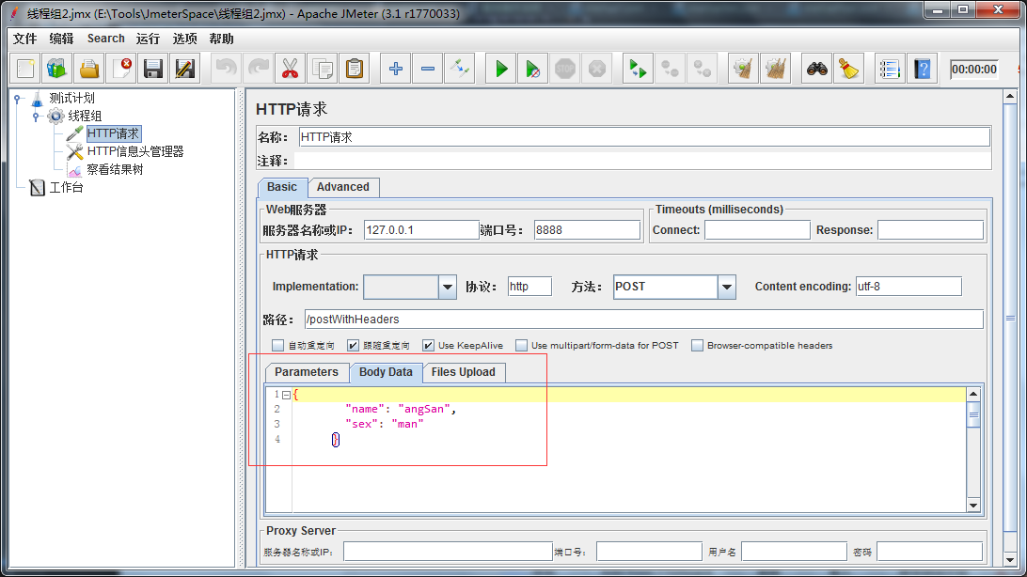1027x577 pixels.
Task: Click the Clear All double broom icon
Action: (776, 69)
